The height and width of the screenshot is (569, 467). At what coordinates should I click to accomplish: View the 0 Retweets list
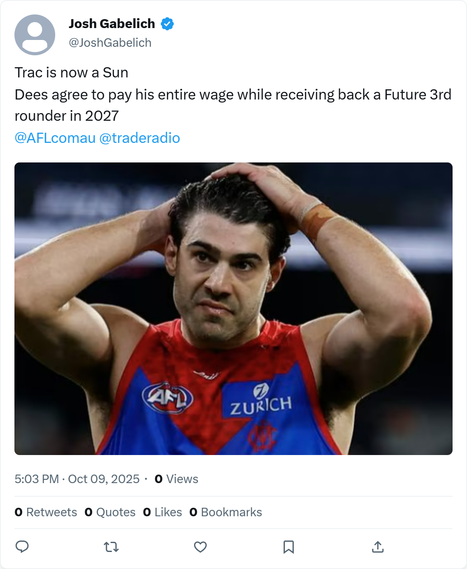[x=46, y=512]
